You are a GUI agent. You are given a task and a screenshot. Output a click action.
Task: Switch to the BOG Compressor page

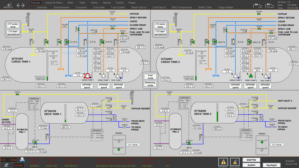[x=182, y=7]
